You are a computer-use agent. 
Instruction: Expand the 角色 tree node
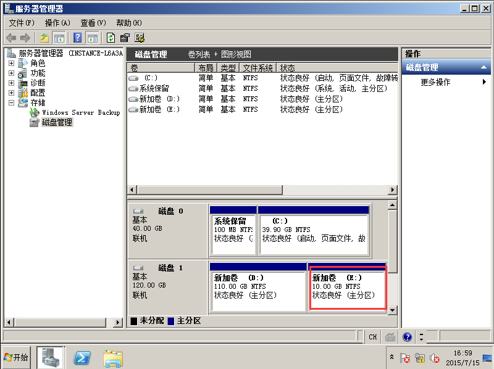tap(11, 64)
